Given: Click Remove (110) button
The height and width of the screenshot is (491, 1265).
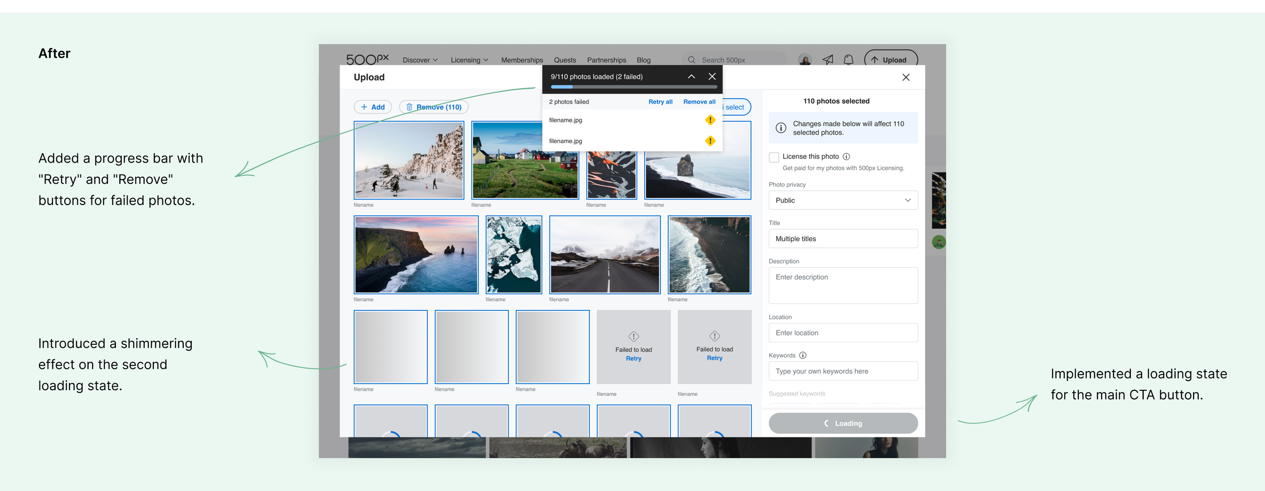Looking at the screenshot, I should (434, 107).
